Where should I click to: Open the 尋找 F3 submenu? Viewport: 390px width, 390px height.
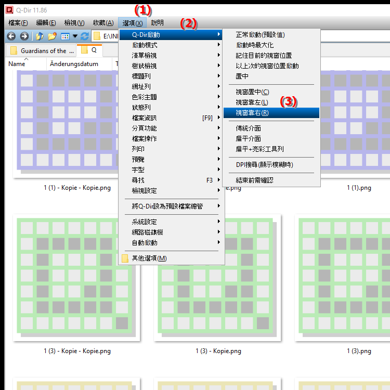coord(171,180)
